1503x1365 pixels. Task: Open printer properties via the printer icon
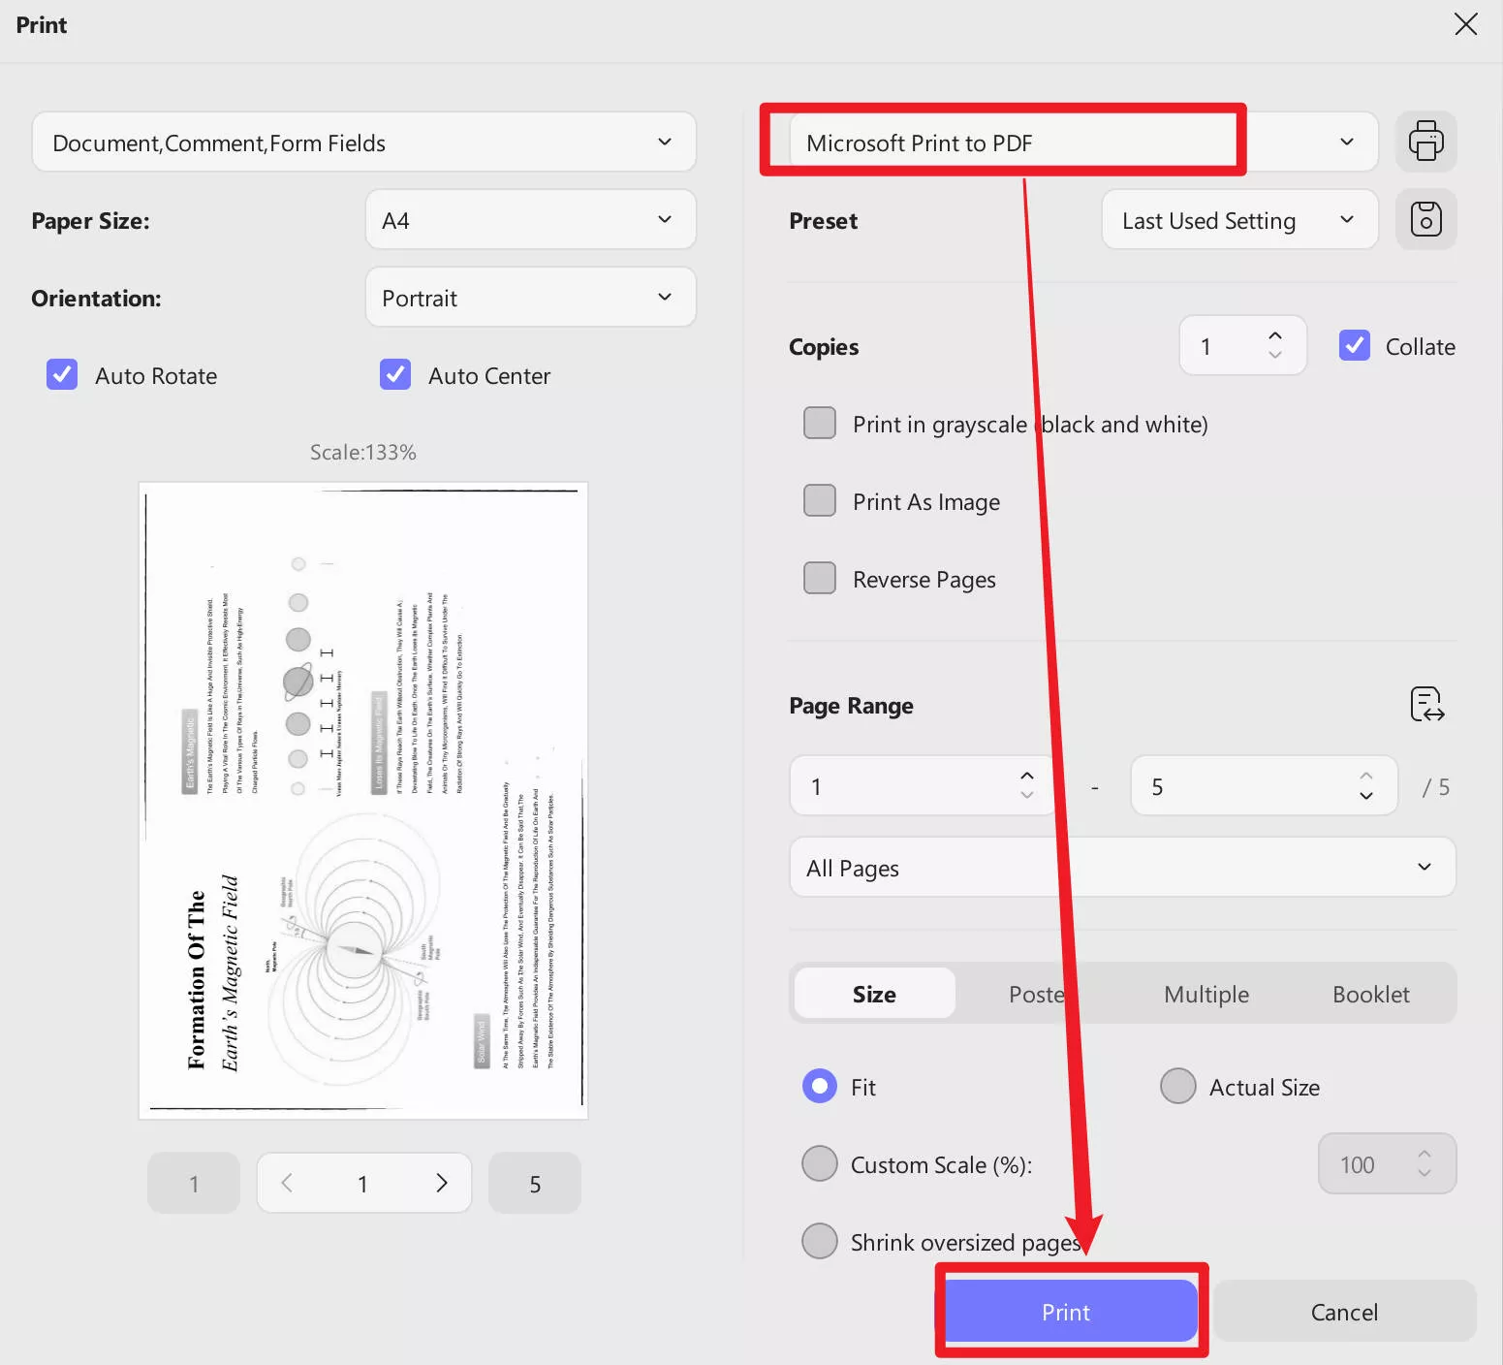click(x=1425, y=141)
